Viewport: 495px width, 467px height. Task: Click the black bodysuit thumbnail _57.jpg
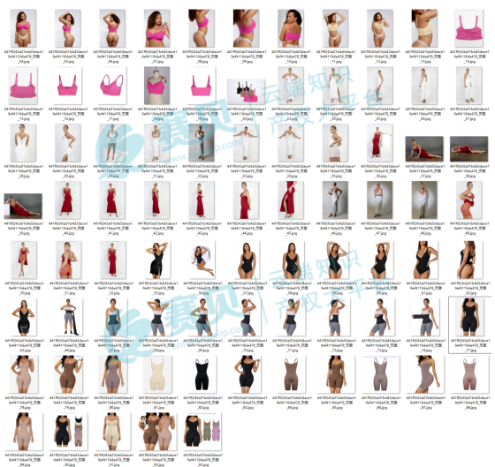tap(247, 260)
